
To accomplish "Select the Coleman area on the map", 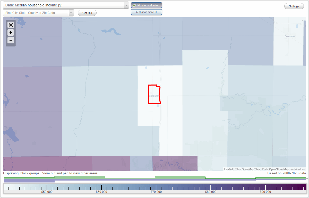I will (289, 36).
